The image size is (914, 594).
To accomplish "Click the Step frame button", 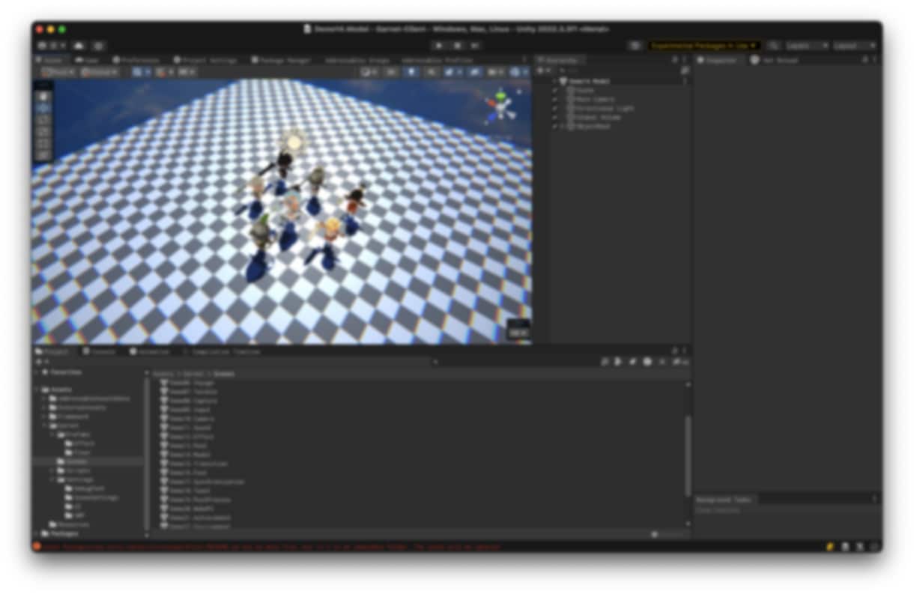I will [x=474, y=46].
